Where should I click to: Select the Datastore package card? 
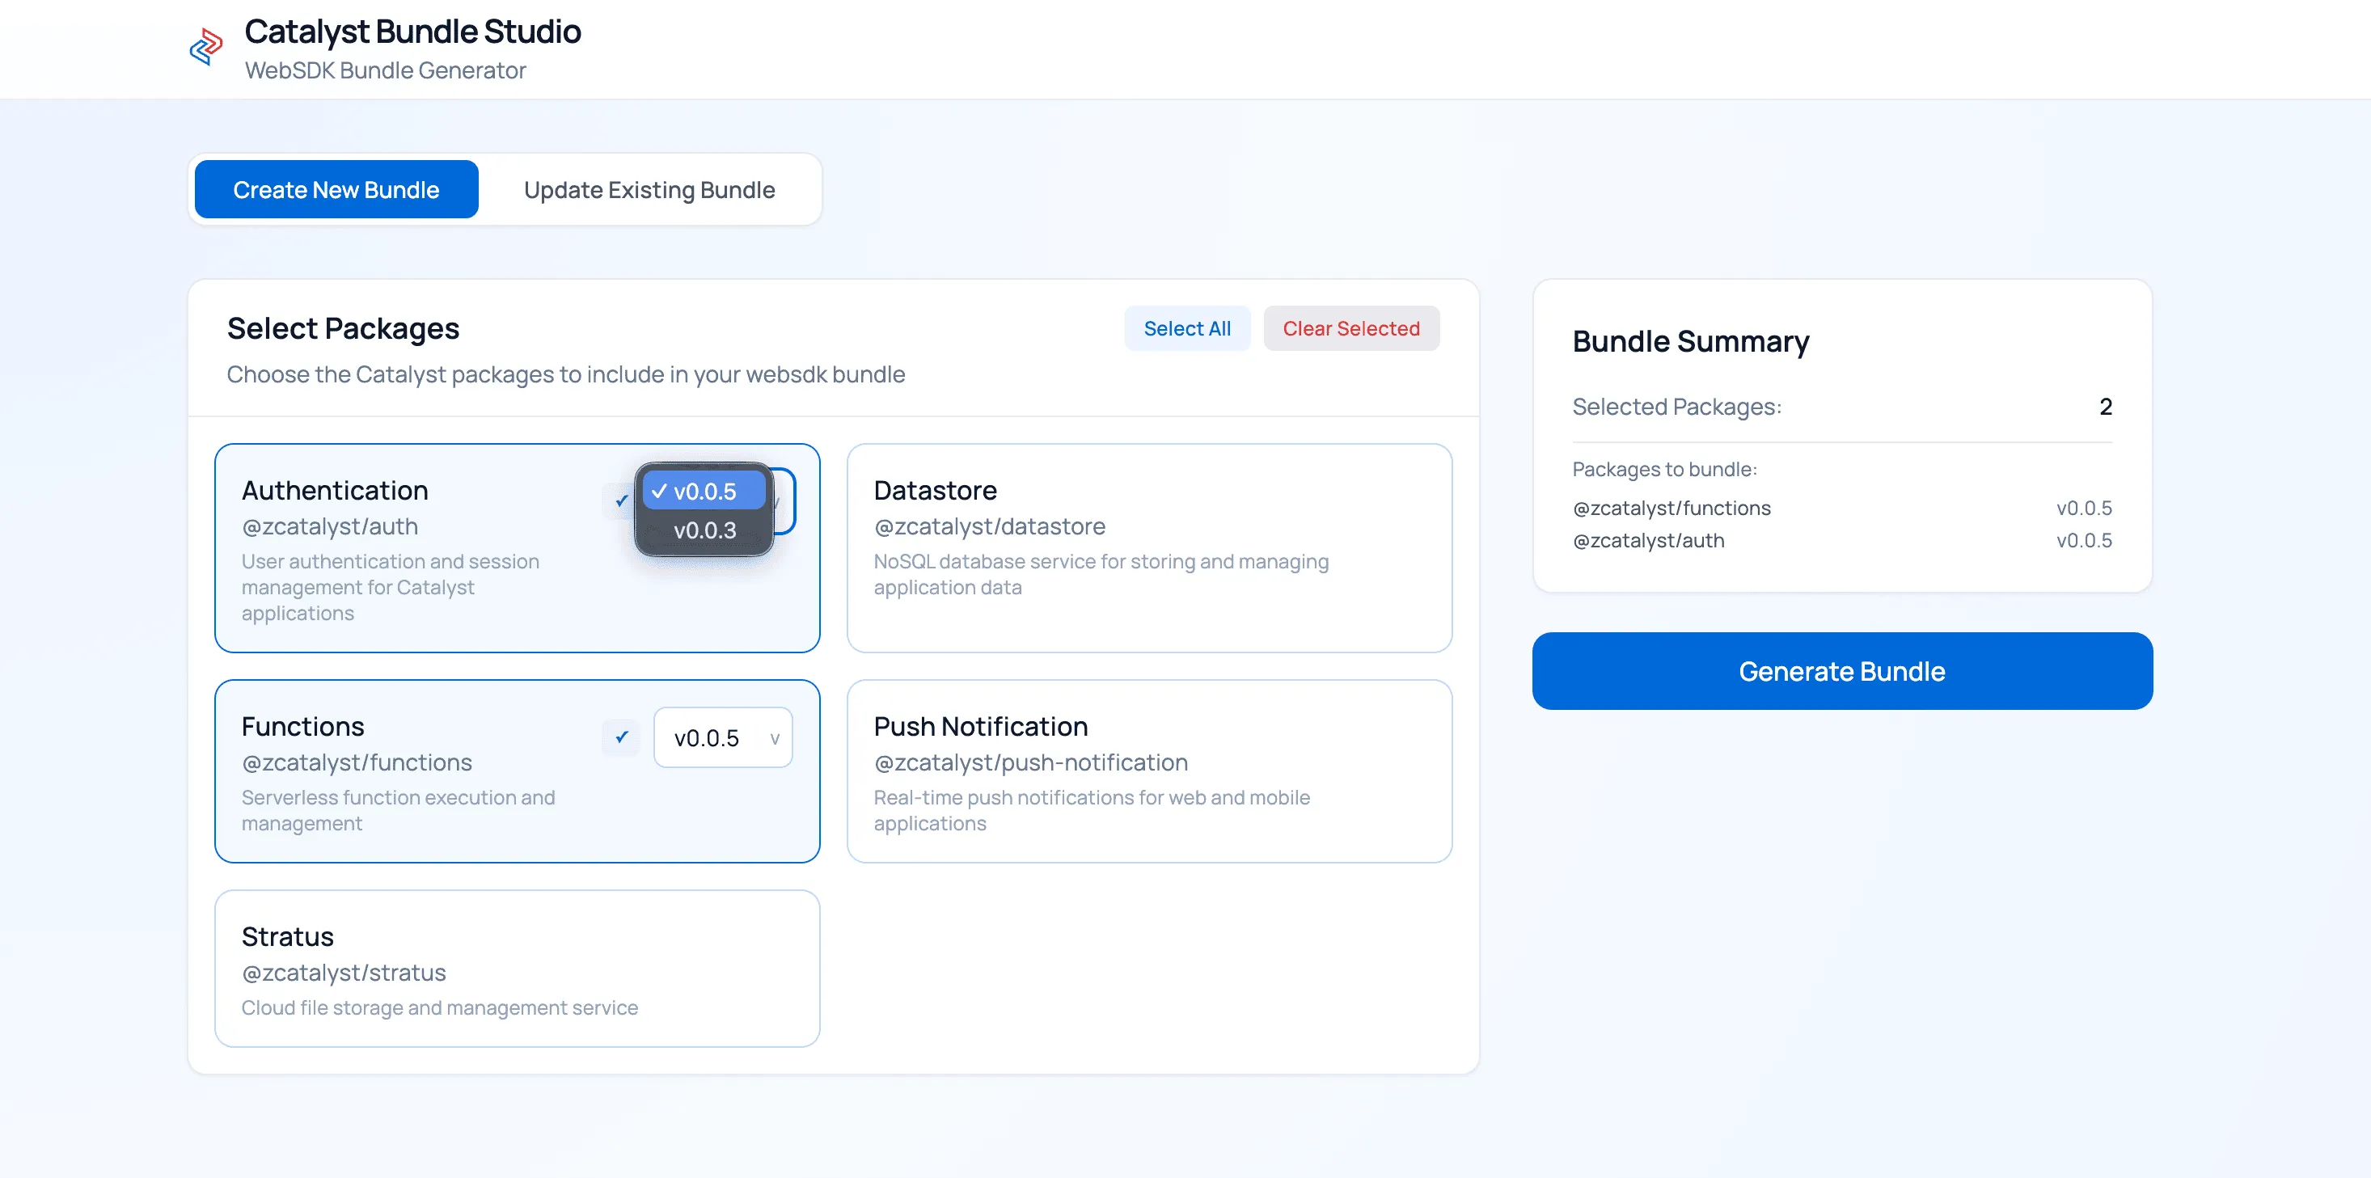1148,548
